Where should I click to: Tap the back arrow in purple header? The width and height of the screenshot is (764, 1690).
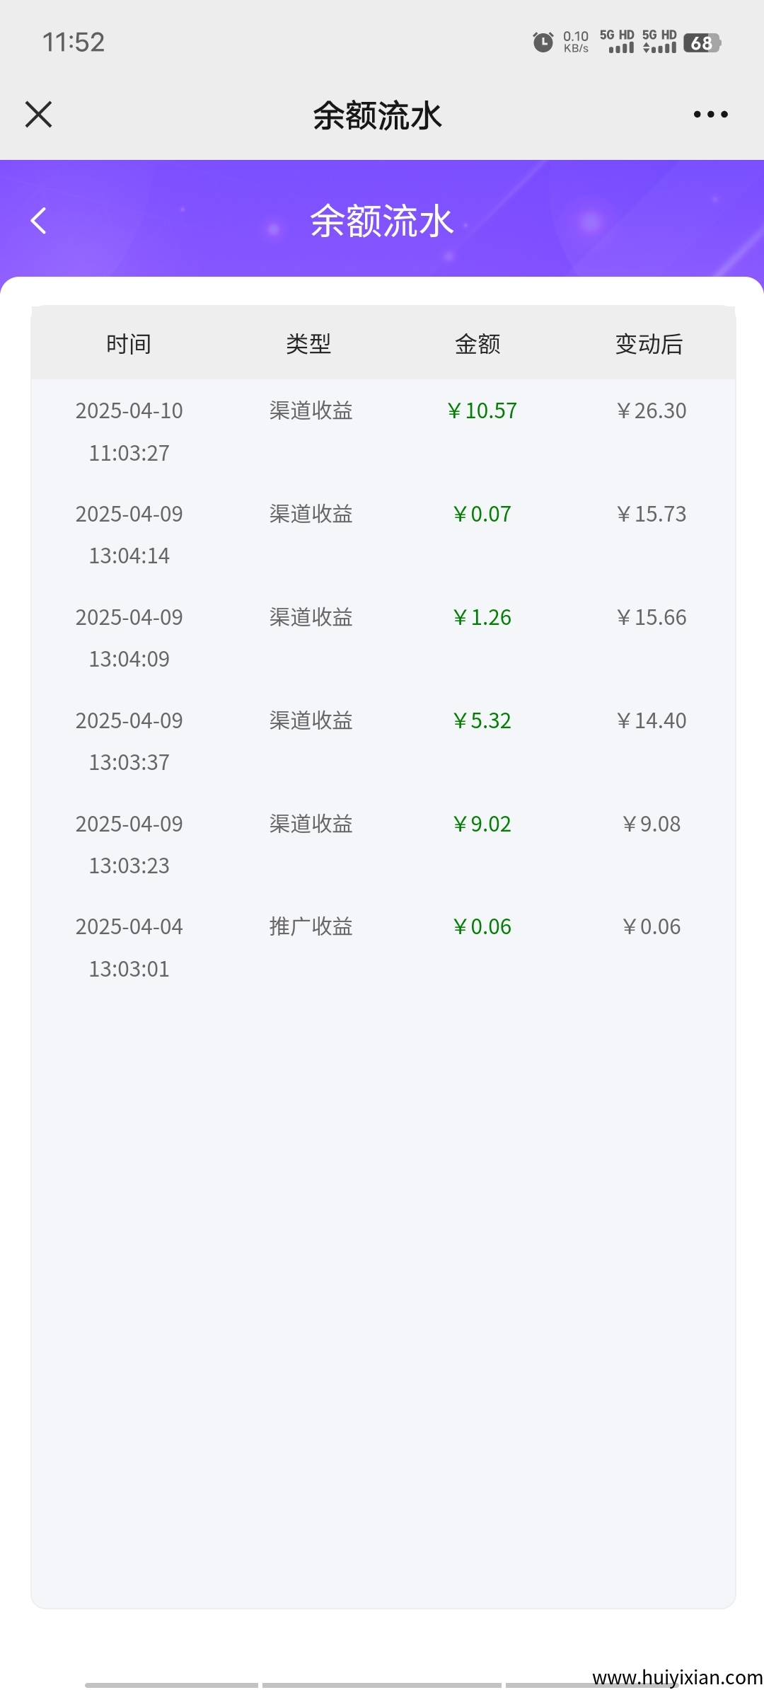click(39, 221)
